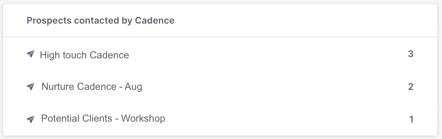Viewport: 442px width, 139px height.
Task: Open the Nurture Cadence - Aug entry
Action: pos(92,87)
